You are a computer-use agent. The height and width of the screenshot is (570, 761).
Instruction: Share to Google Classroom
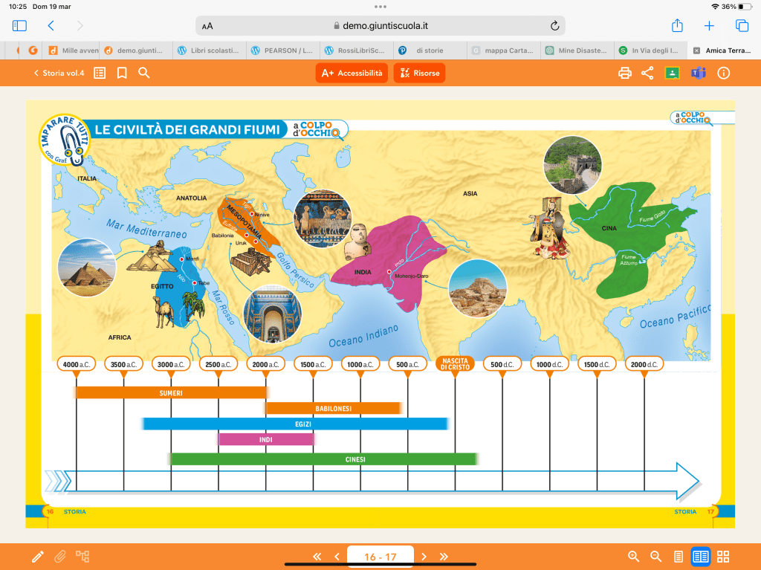(x=673, y=73)
